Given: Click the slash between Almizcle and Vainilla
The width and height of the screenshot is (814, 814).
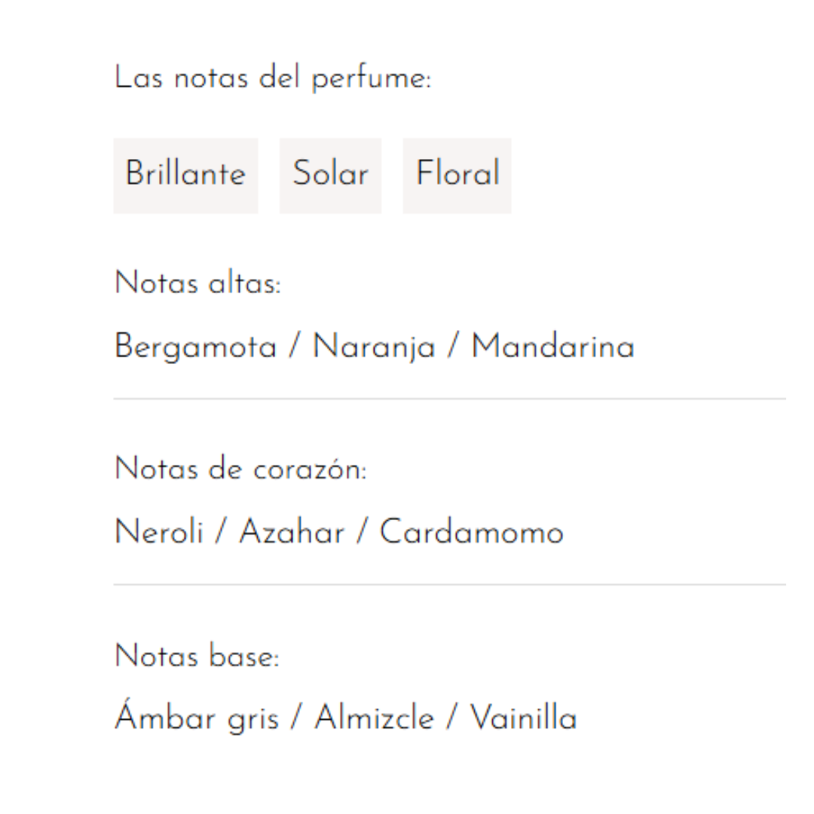Looking at the screenshot, I should click(451, 718).
